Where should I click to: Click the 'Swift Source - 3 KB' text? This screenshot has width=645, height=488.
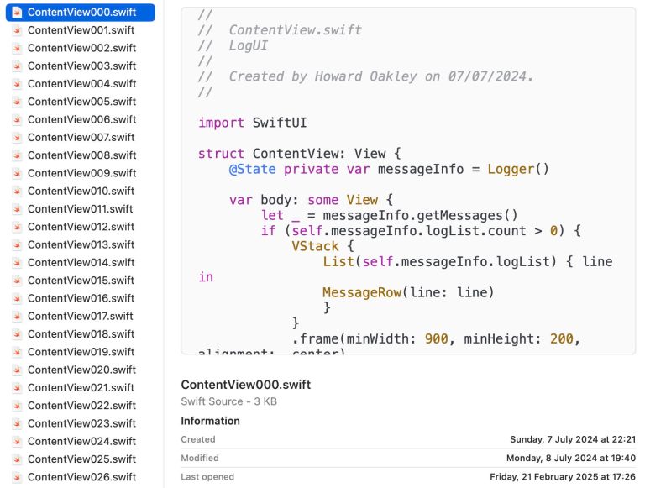click(x=228, y=401)
